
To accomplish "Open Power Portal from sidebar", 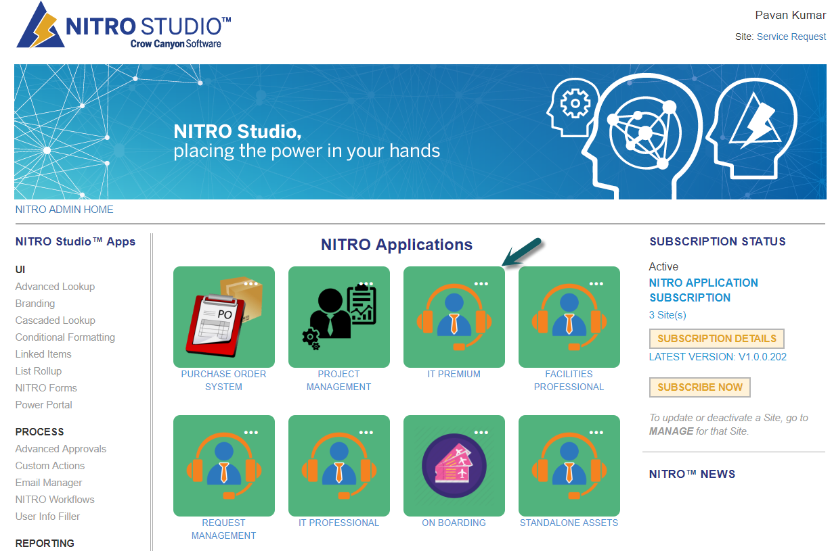I will [44, 405].
